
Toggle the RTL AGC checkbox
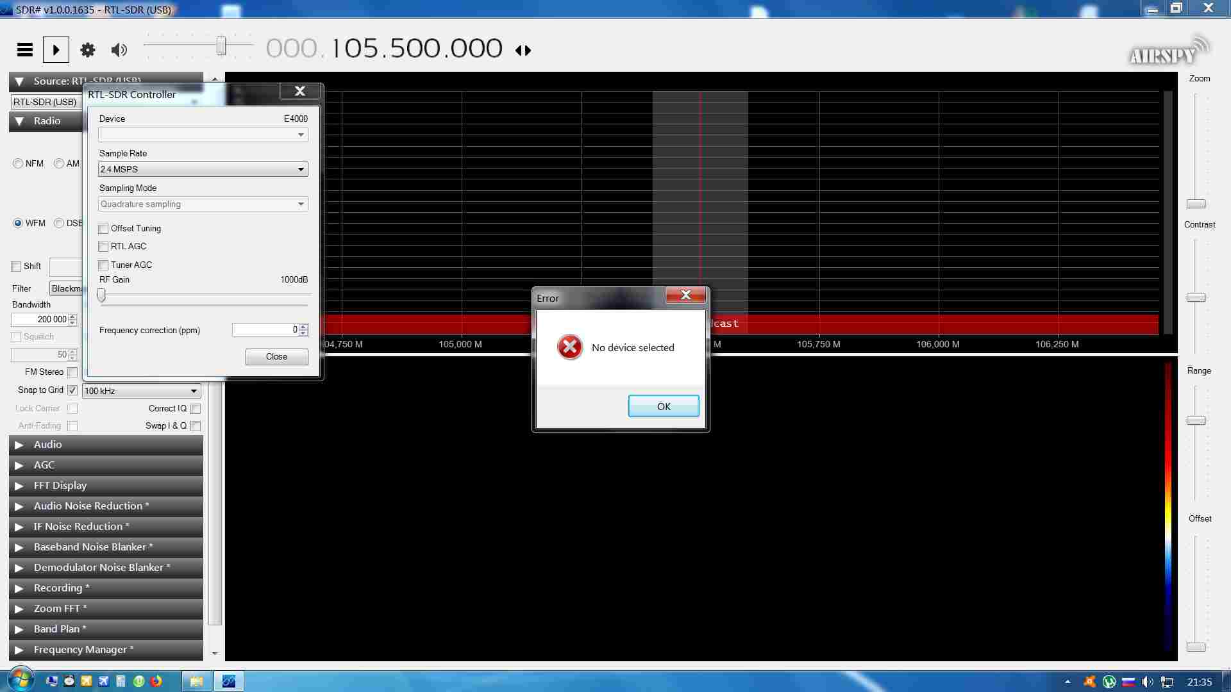[x=103, y=247]
